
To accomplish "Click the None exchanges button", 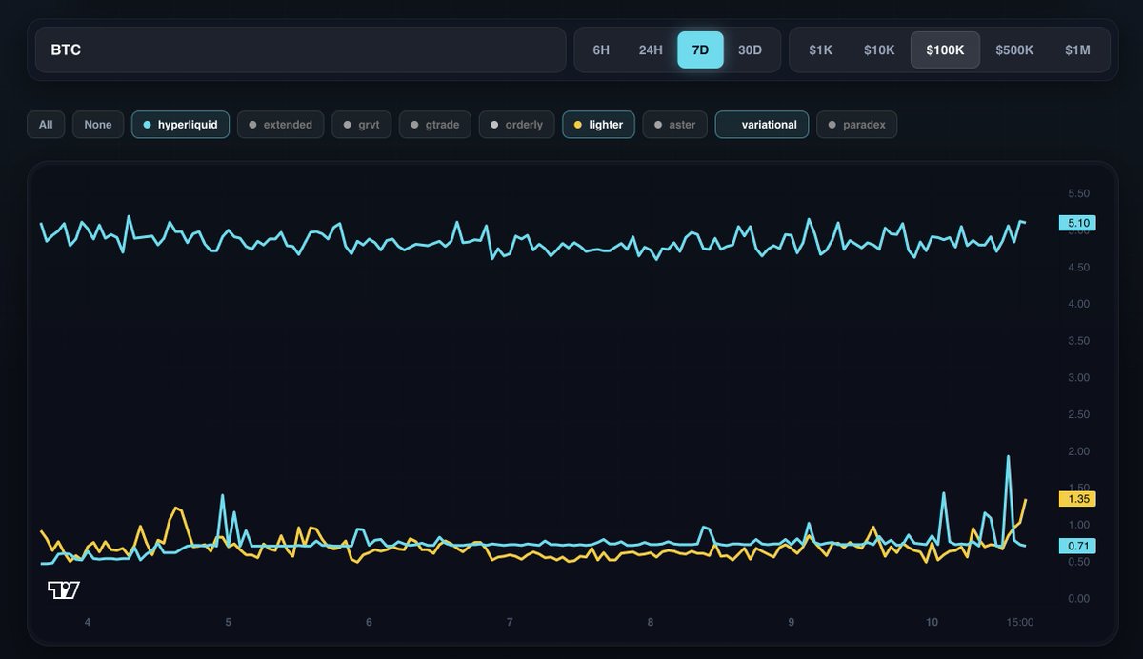I will tap(98, 125).
